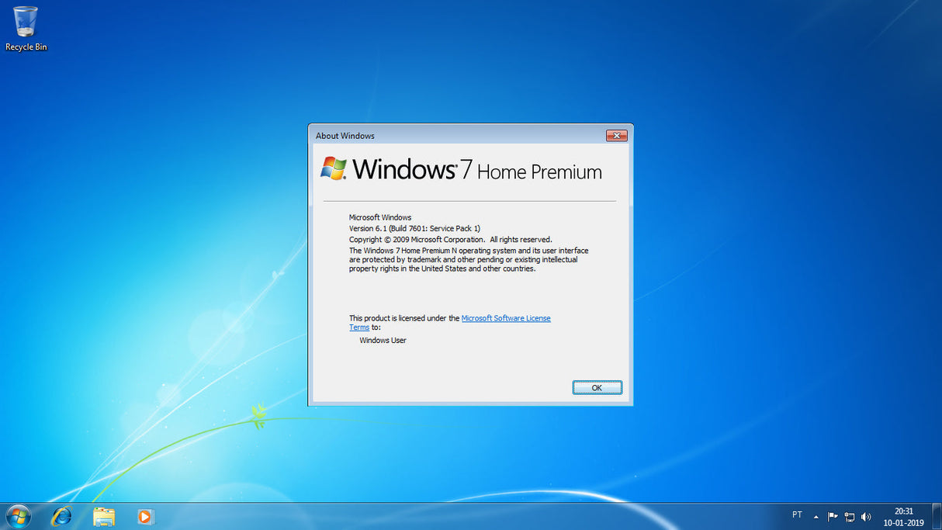Open Action Center via the flag icon
Image resolution: width=942 pixels, height=530 pixels.
click(831, 515)
